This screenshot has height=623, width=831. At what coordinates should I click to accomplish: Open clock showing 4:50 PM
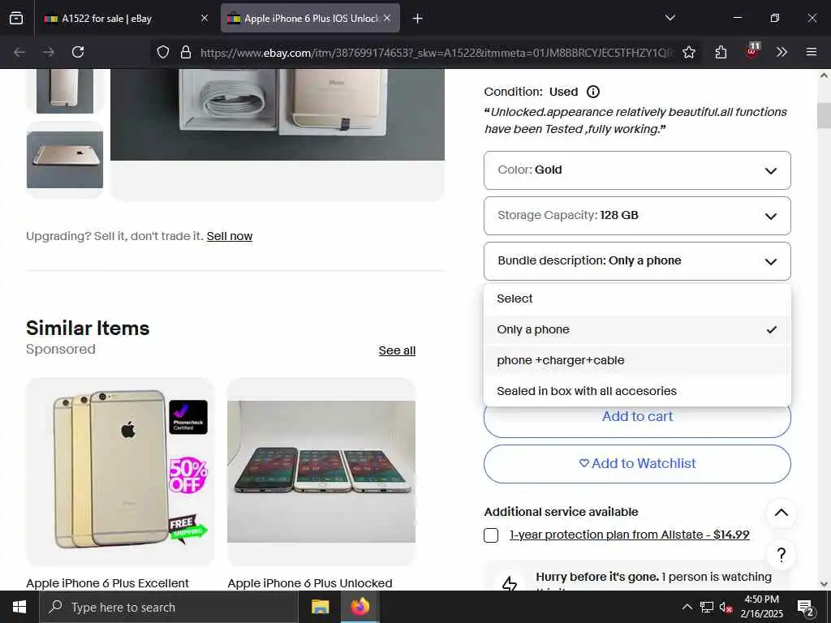(761, 607)
